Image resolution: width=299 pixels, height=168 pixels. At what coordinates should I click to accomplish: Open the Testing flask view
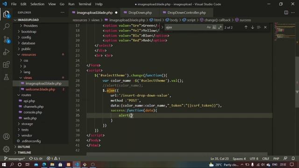(x=6, y=77)
